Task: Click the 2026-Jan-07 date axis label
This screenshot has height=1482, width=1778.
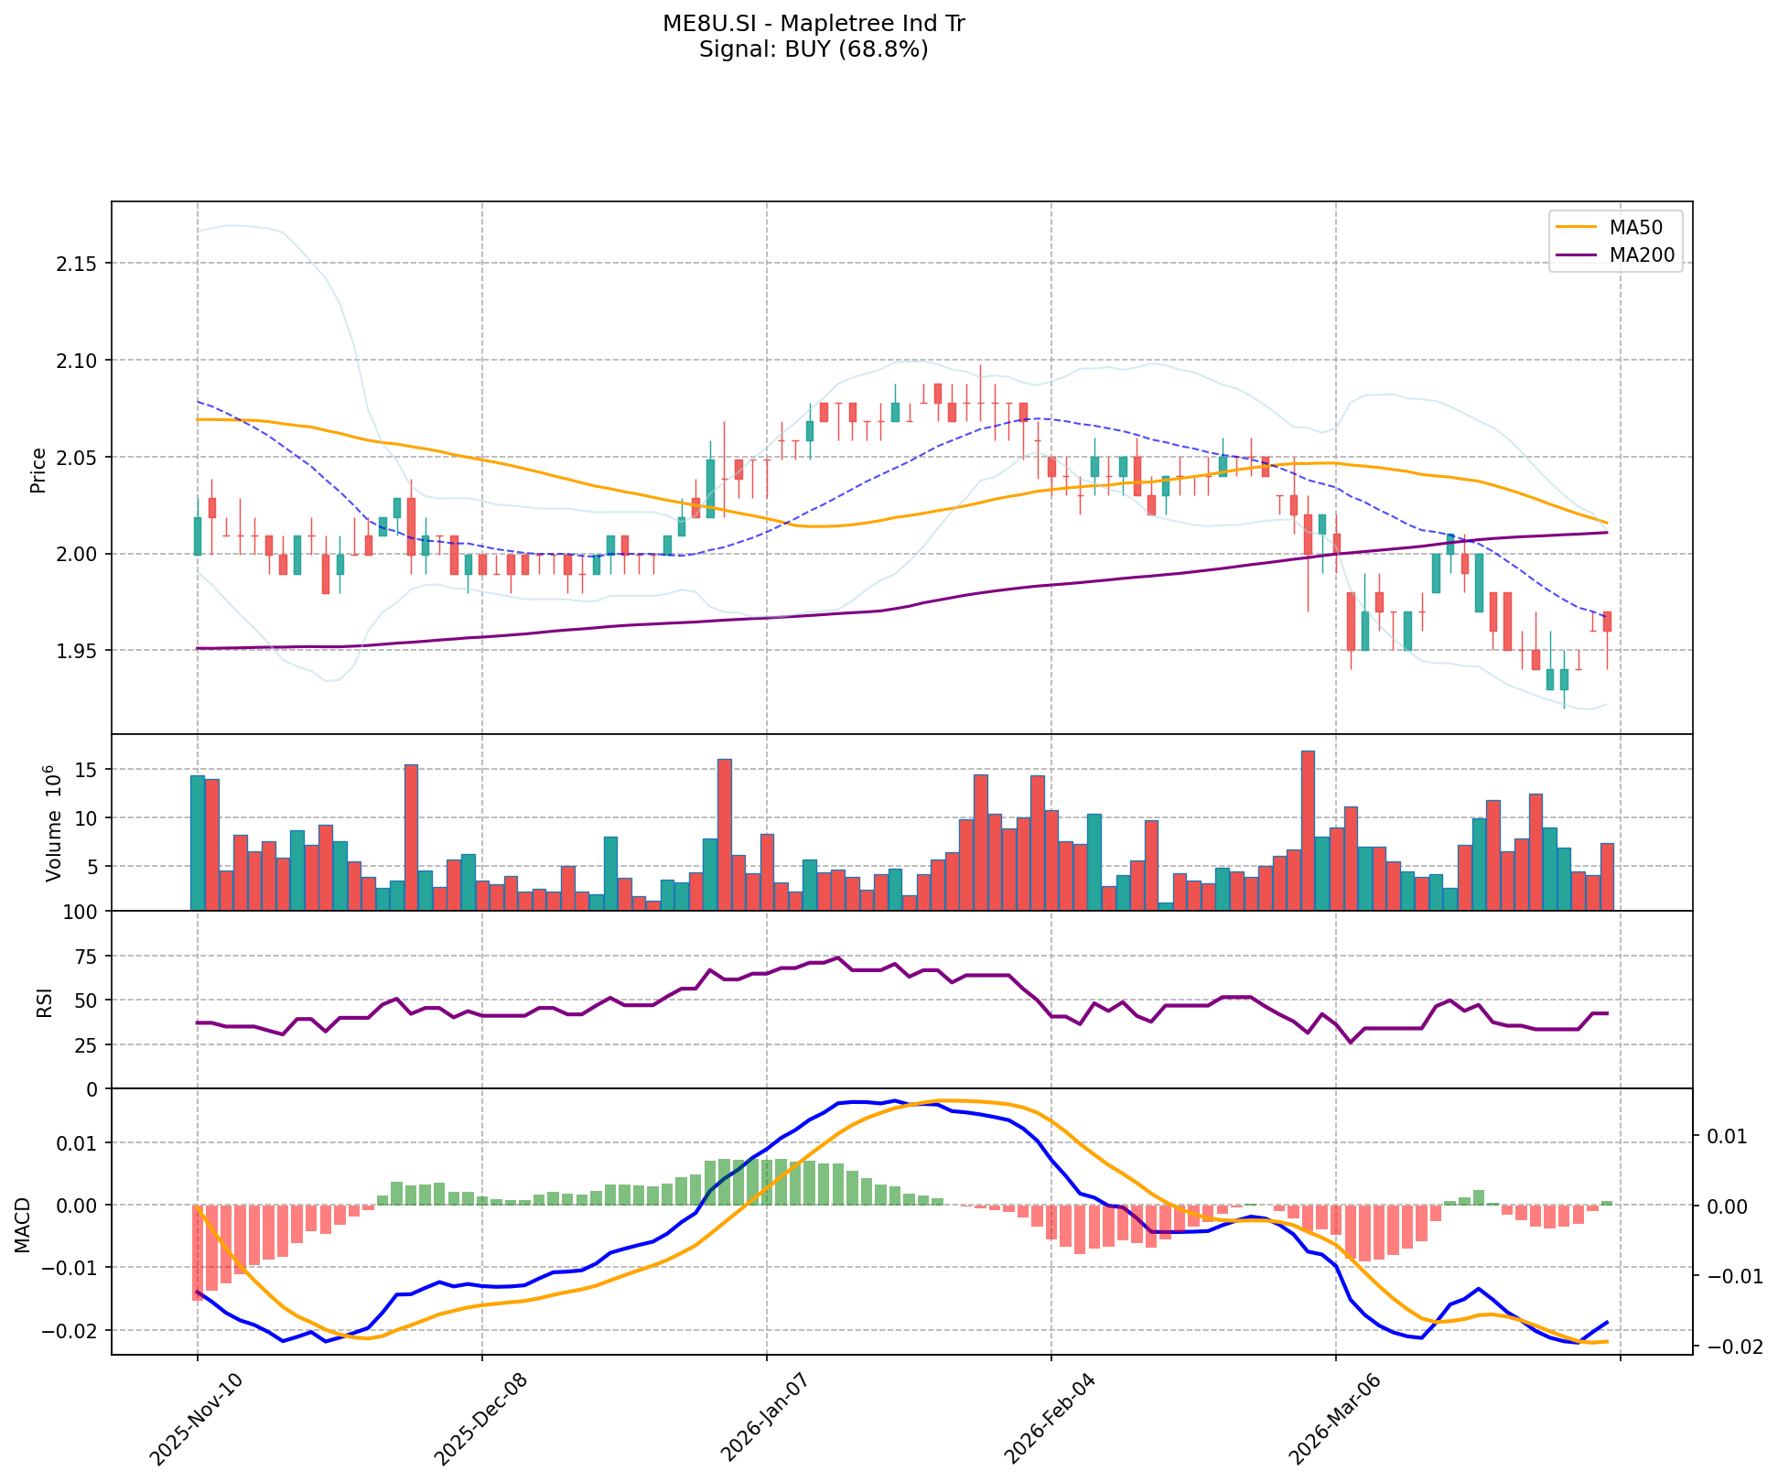Action: [764, 1416]
